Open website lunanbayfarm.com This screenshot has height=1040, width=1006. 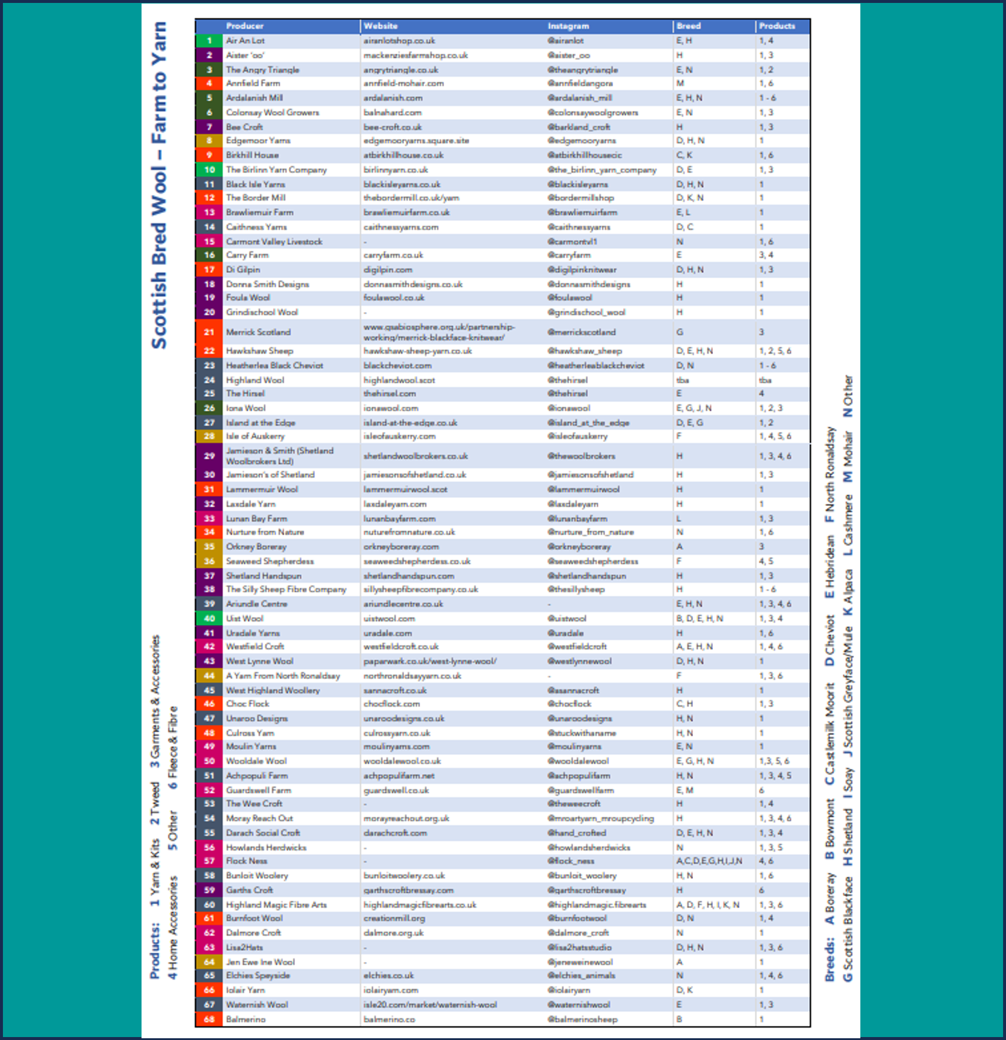399,519
